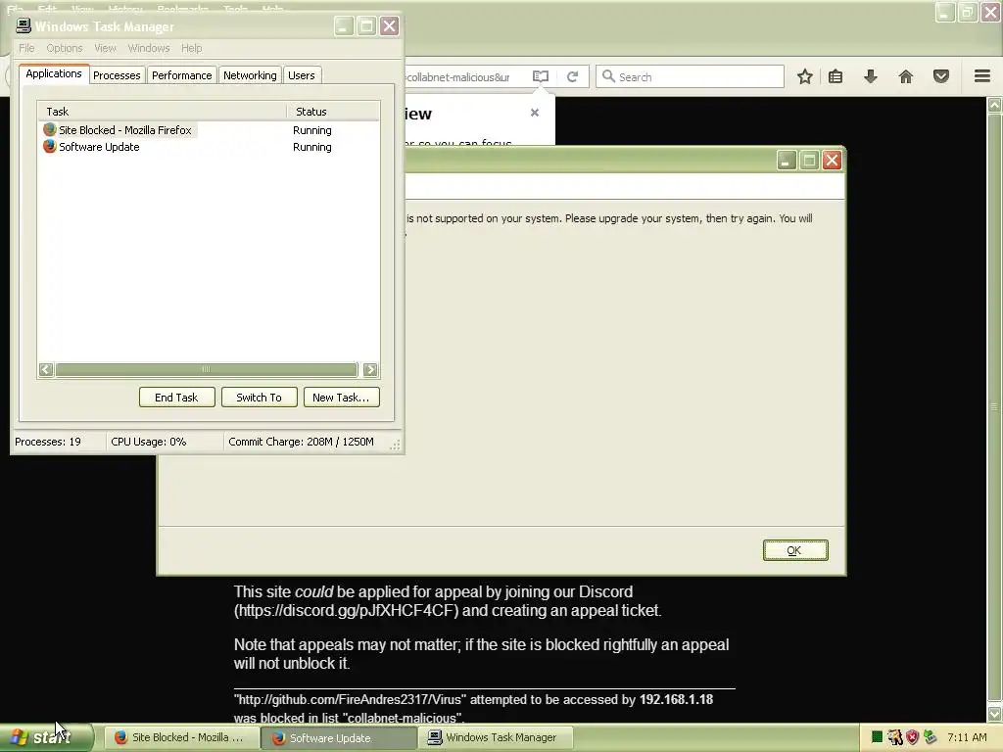Click the task list right scroll arrow
The image size is (1003, 752).
pos(370,369)
